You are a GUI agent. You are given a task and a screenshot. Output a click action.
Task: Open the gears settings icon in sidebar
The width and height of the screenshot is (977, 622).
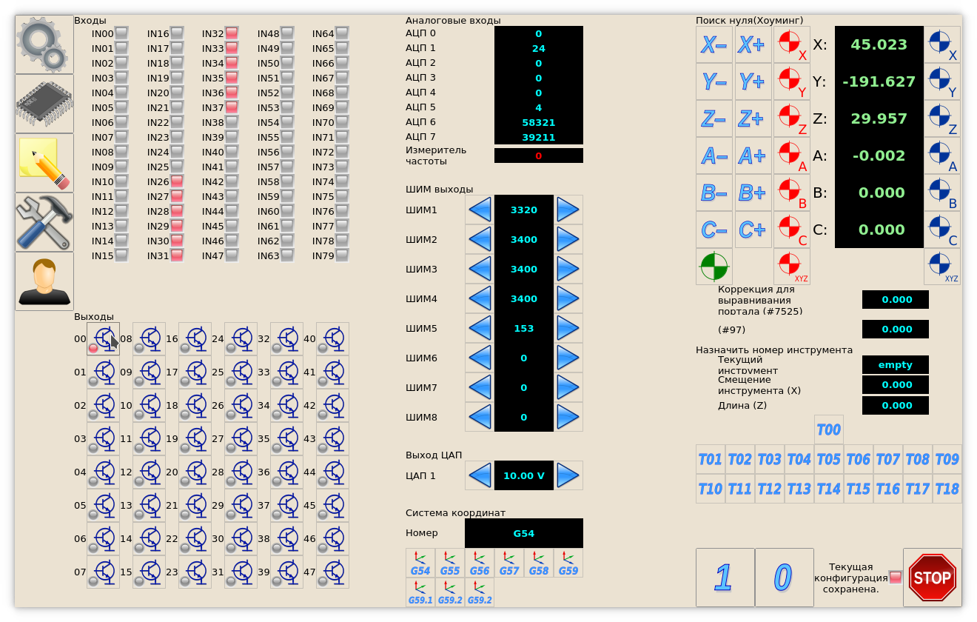pyautogui.click(x=44, y=44)
